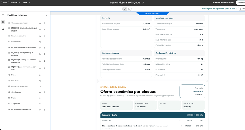245x130 pixels.
Task: Open the design brush panel icon
Action: (x=3, y=29)
